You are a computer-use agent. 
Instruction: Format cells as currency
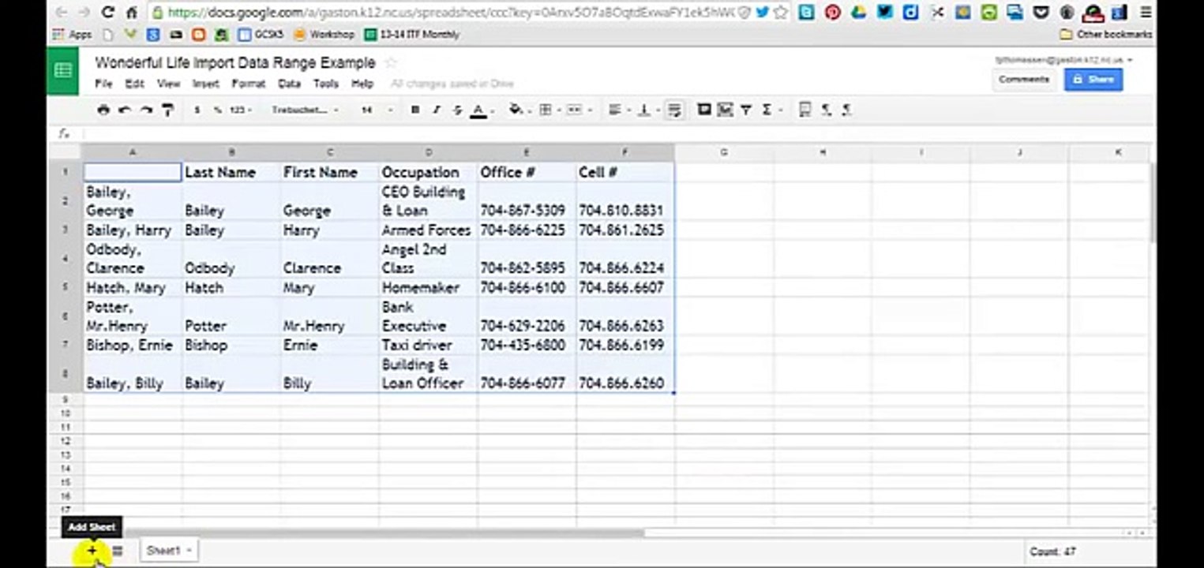pyautogui.click(x=197, y=110)
